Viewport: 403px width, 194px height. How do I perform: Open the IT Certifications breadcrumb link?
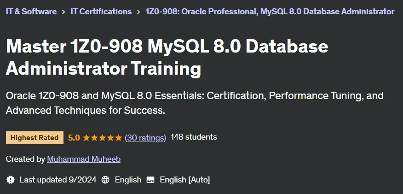coord(101,12)
